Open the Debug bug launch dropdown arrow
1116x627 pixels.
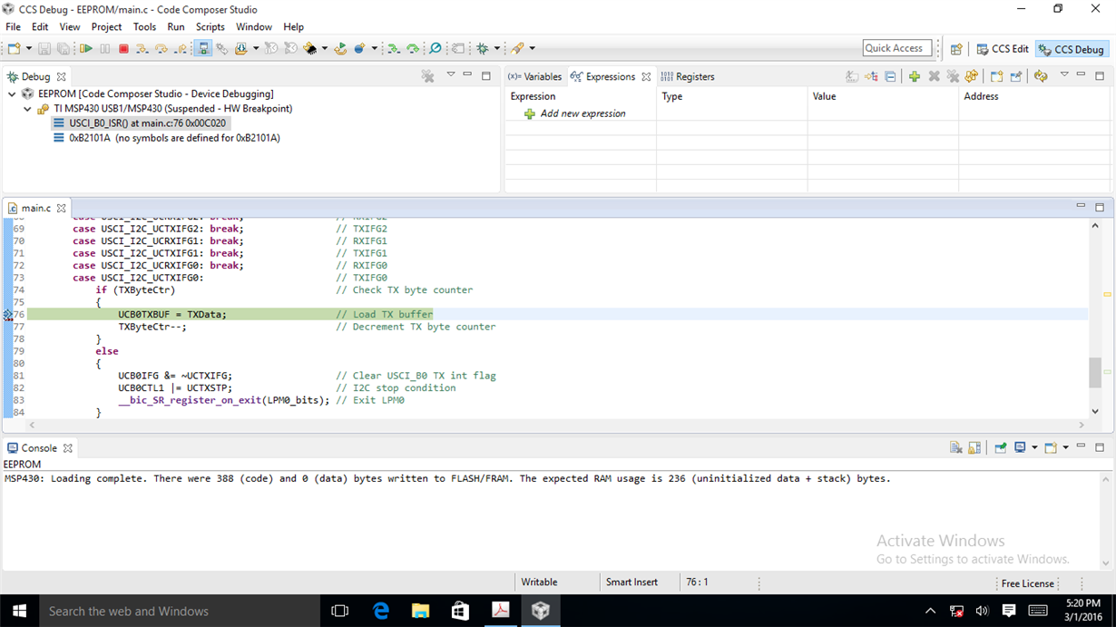[x=496, y=48]
